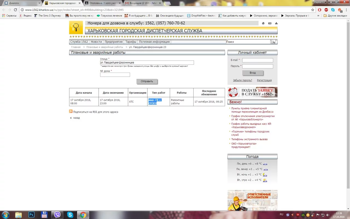Image resolution: width=350 pixels, height=219 pixels.
Task: Click the E-mail login field
Action: (258, 60)
